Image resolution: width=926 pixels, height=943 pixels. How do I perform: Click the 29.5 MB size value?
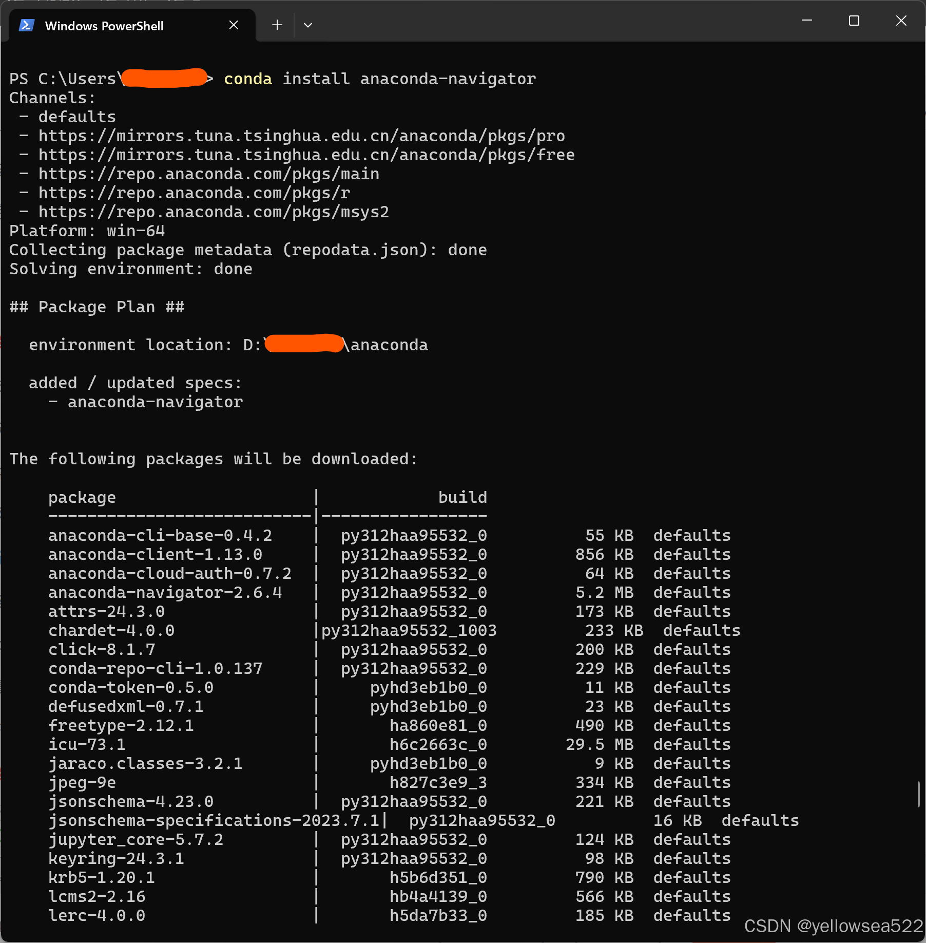(x=600, y=745)
